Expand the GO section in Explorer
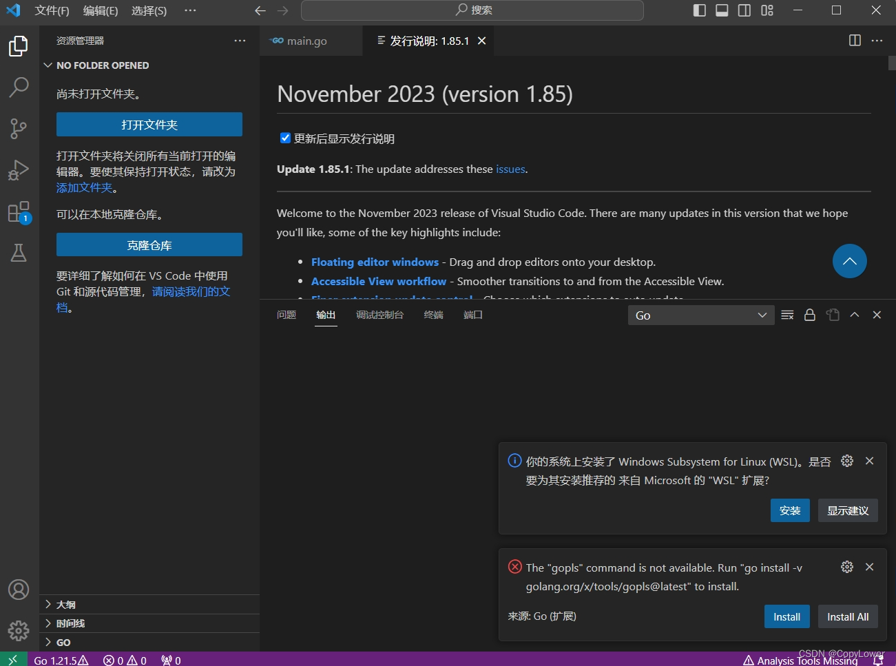Image resolution: width=896 pixels, height=666 pixels. click(149, 643)
